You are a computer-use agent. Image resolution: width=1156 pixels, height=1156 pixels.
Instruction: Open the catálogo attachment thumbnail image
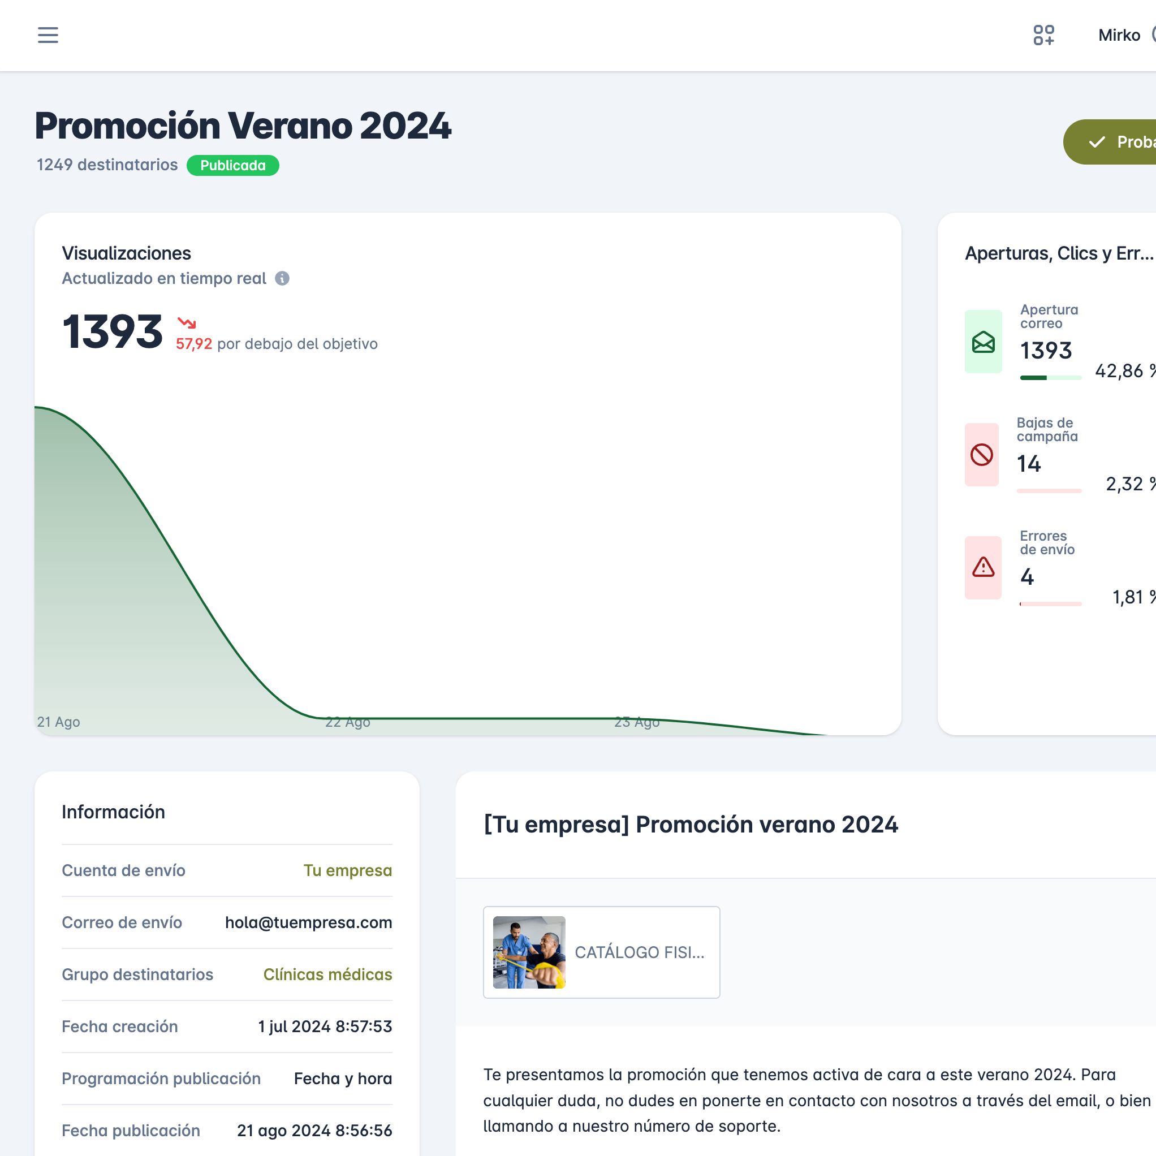(x=529, y=952)
